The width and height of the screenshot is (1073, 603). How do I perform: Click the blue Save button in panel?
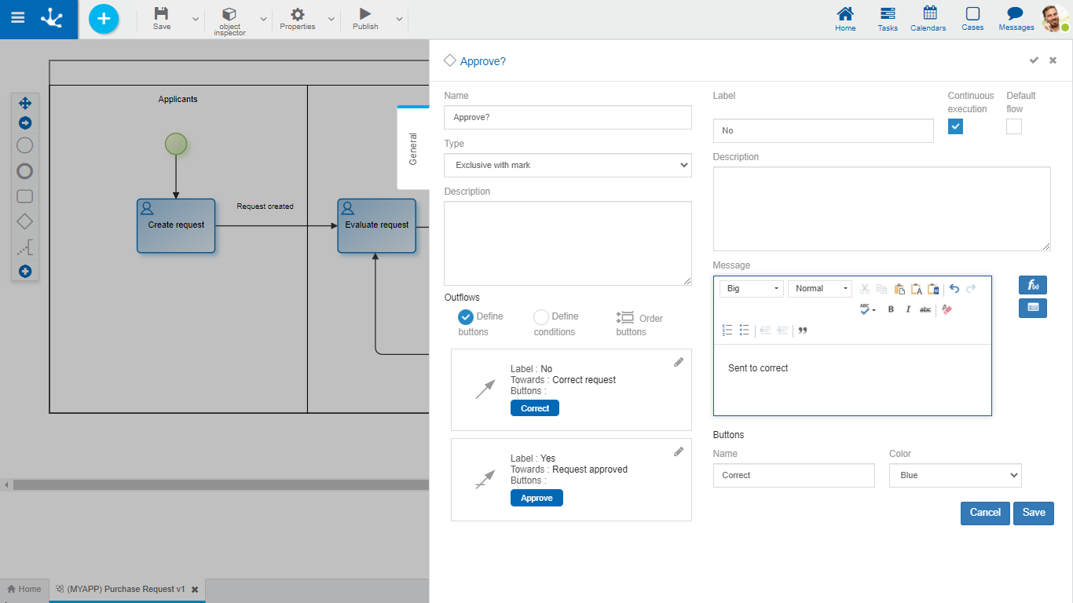click(x=1033, y=513)
